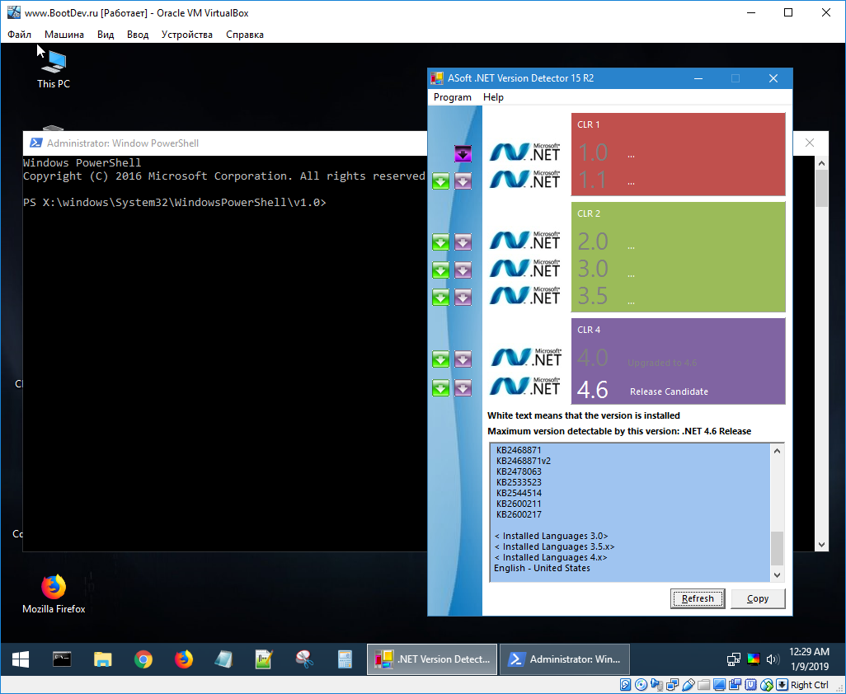
Task: Click green download arrow for .NET 2.0
Action: point(441,242)
